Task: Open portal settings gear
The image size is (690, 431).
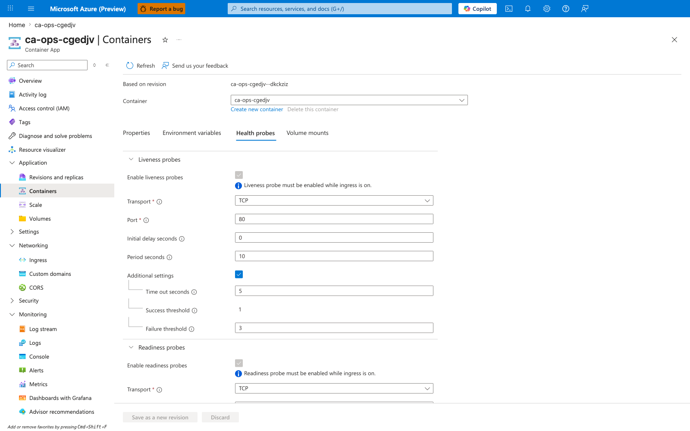Action: (547, 9)
